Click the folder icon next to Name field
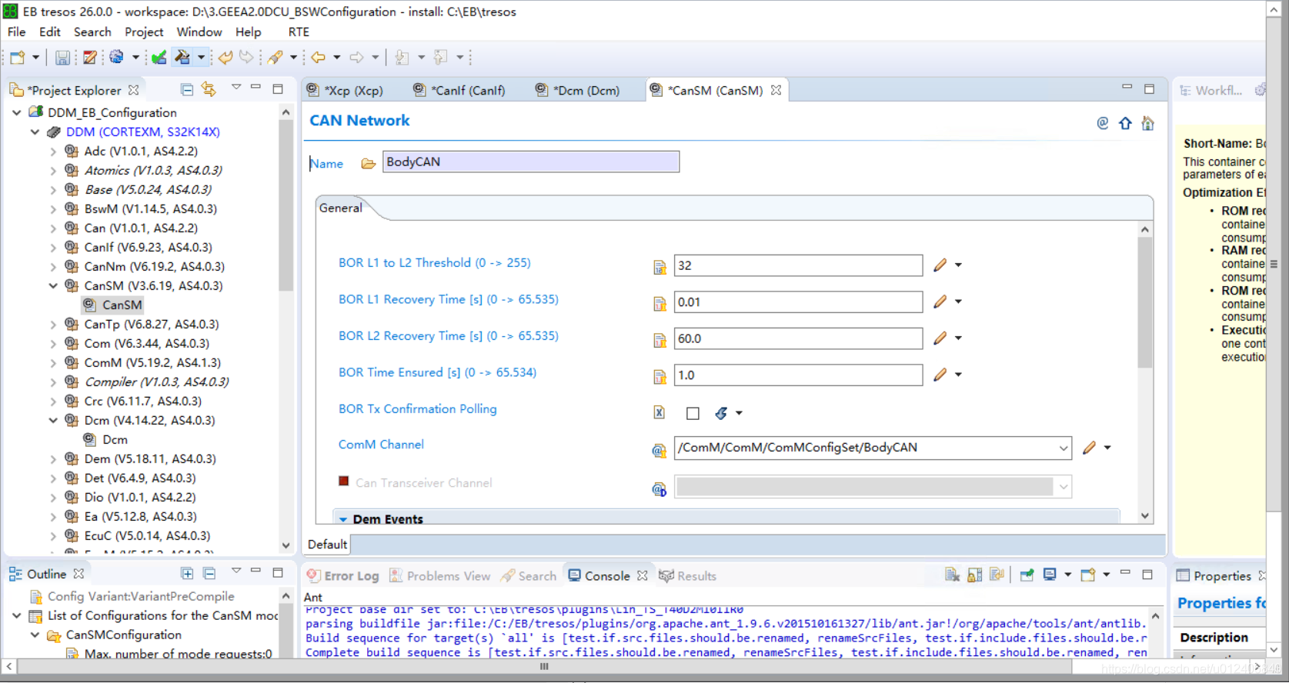The width and height of the screenshot is (1289, 683). tap(368, 163)
